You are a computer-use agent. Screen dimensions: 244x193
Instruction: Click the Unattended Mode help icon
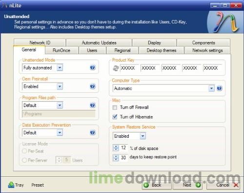[93, 67]
